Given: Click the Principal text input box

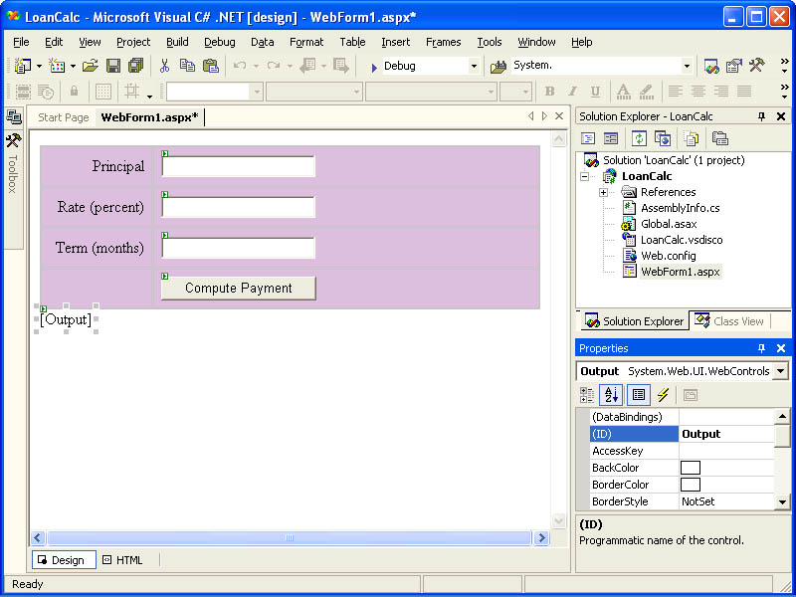Looking at the screenshot, I should click(238, 166).
